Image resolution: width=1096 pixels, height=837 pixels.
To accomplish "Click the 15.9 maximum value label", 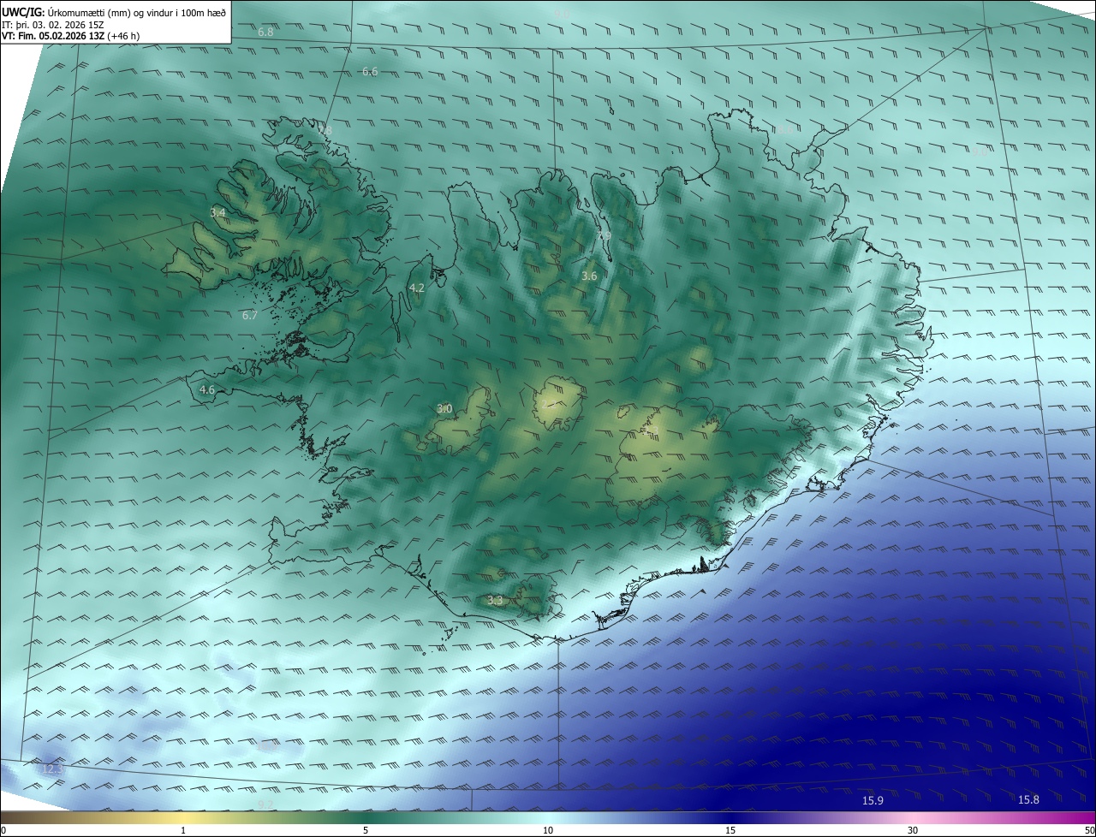I will tap(873, 801).
